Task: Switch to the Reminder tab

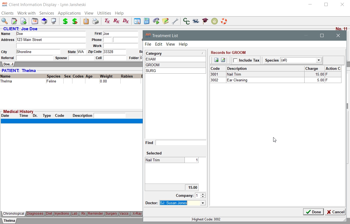Action: coord(95,214)
